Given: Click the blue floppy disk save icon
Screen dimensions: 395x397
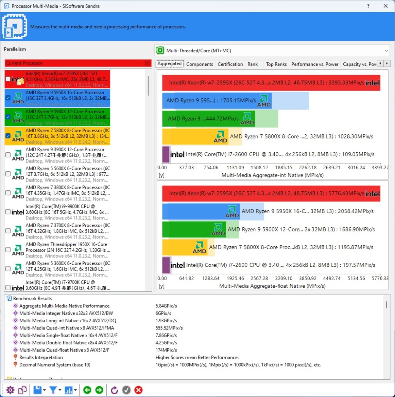Looking at the screenshot, I should pyautogui.click(x=37, y=390).
